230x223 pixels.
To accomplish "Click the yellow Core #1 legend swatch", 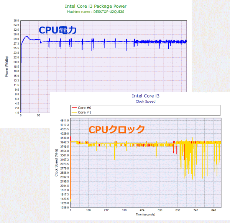I will [74, 112].
